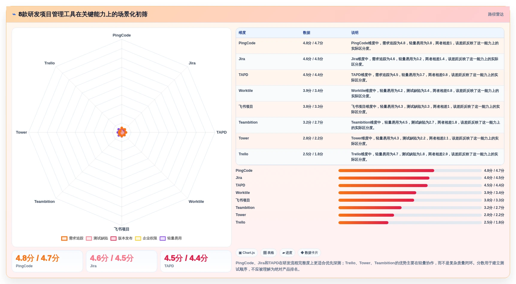516x284 pixels.
Task: Click the Teambition progress bar
Action: (410, 208)
